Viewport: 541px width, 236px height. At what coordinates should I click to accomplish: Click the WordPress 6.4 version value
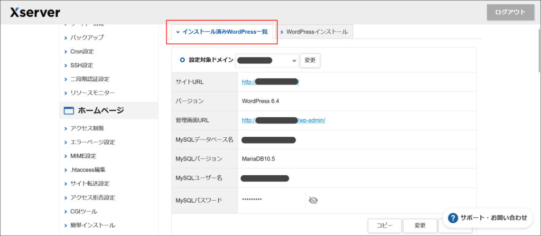(x=260, y=101)
